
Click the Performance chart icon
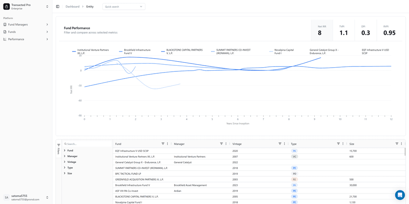click(5, 39)
